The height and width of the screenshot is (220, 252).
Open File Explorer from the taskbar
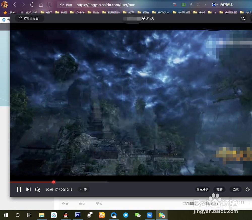pyautogui.click(x=42, y=215)
